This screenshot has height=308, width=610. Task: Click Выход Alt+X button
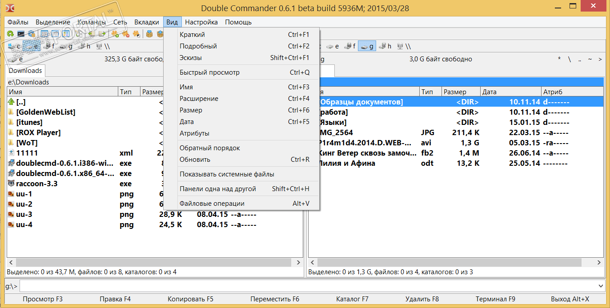(x=570, y=299)
